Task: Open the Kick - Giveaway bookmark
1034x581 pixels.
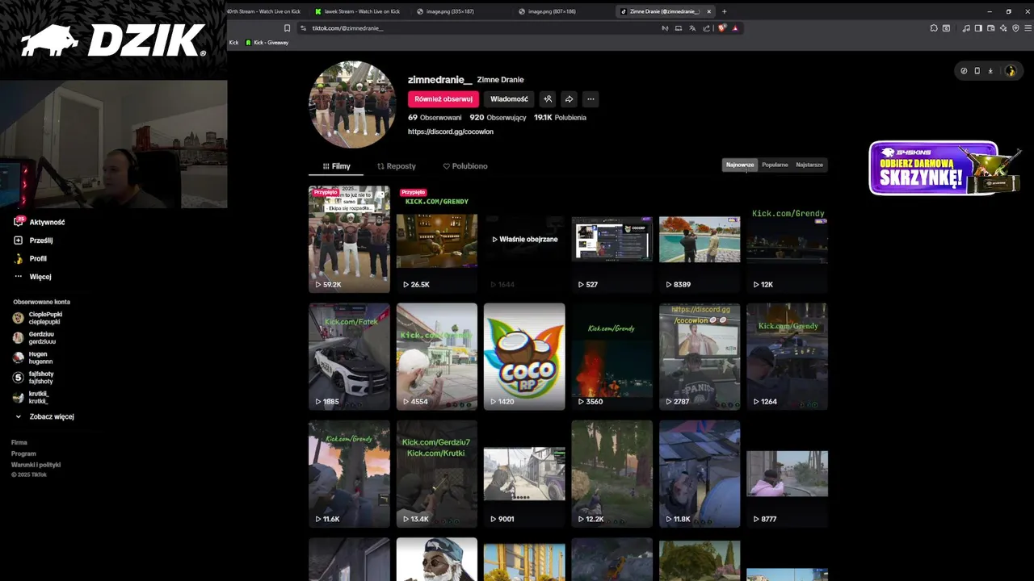Action: coord(267,42)
